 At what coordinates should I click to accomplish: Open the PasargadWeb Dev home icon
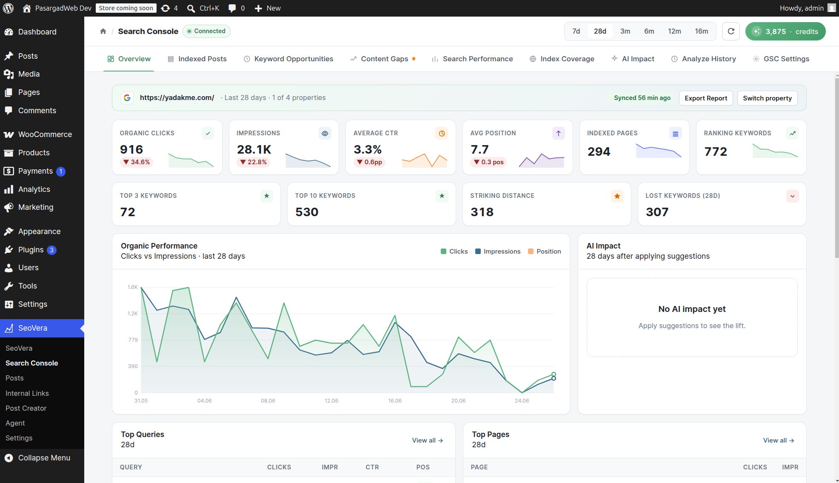[x=27, y=8]
